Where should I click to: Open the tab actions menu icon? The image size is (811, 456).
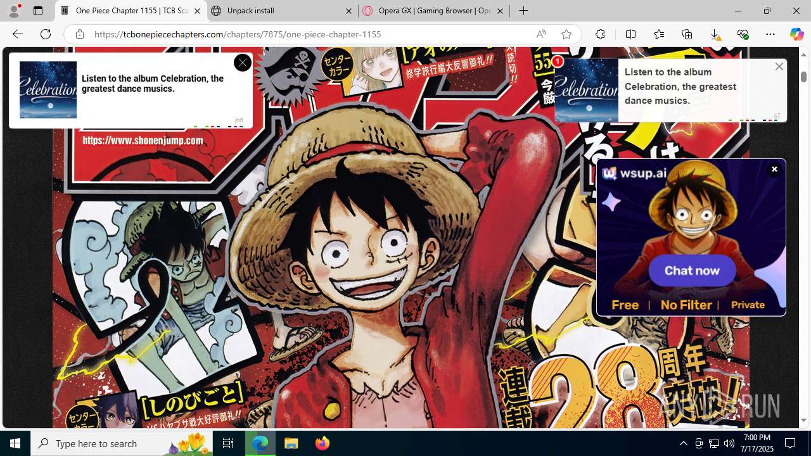coord(38,11)
